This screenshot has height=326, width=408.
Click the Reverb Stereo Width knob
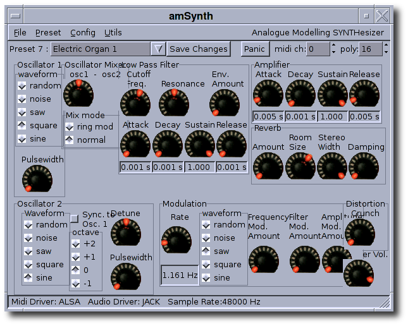[x=332, y=166]
